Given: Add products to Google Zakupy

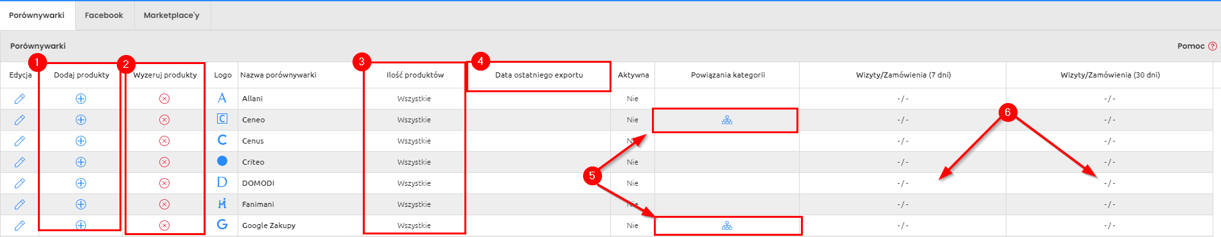Looking at the screenshot, I should coord(81,225).
